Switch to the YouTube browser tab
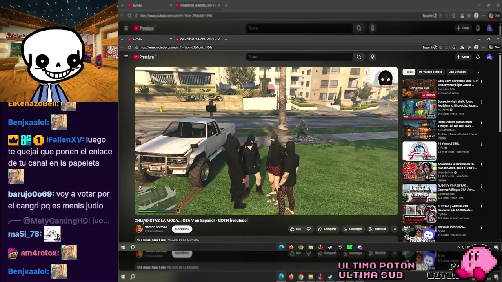This screenshot has width=502, height=282. (x=149, y=39)
